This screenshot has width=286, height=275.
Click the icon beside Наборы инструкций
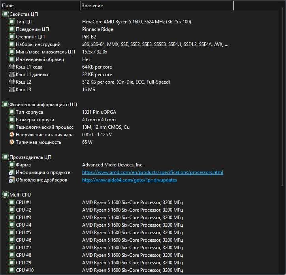[11, 44]
